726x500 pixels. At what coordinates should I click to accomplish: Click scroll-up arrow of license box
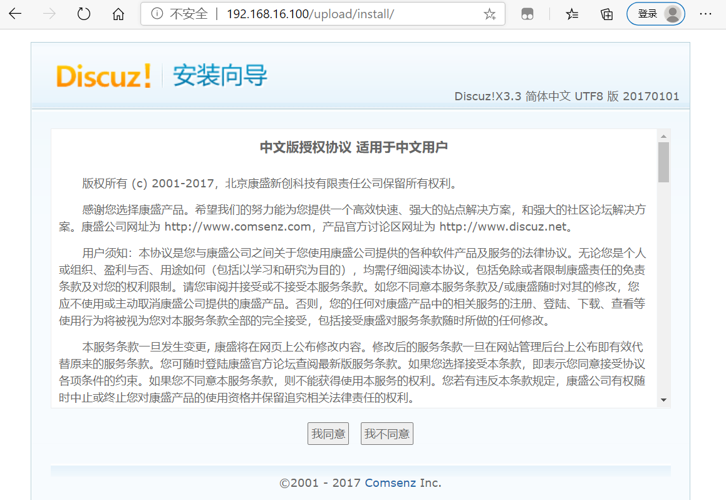[663, 136]
